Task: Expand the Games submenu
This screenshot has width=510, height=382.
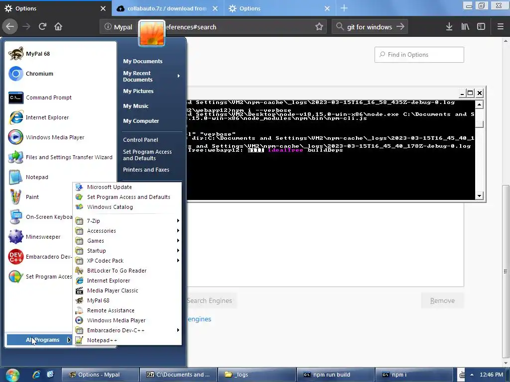Action: pyautogui.click(x=127, y=241)
